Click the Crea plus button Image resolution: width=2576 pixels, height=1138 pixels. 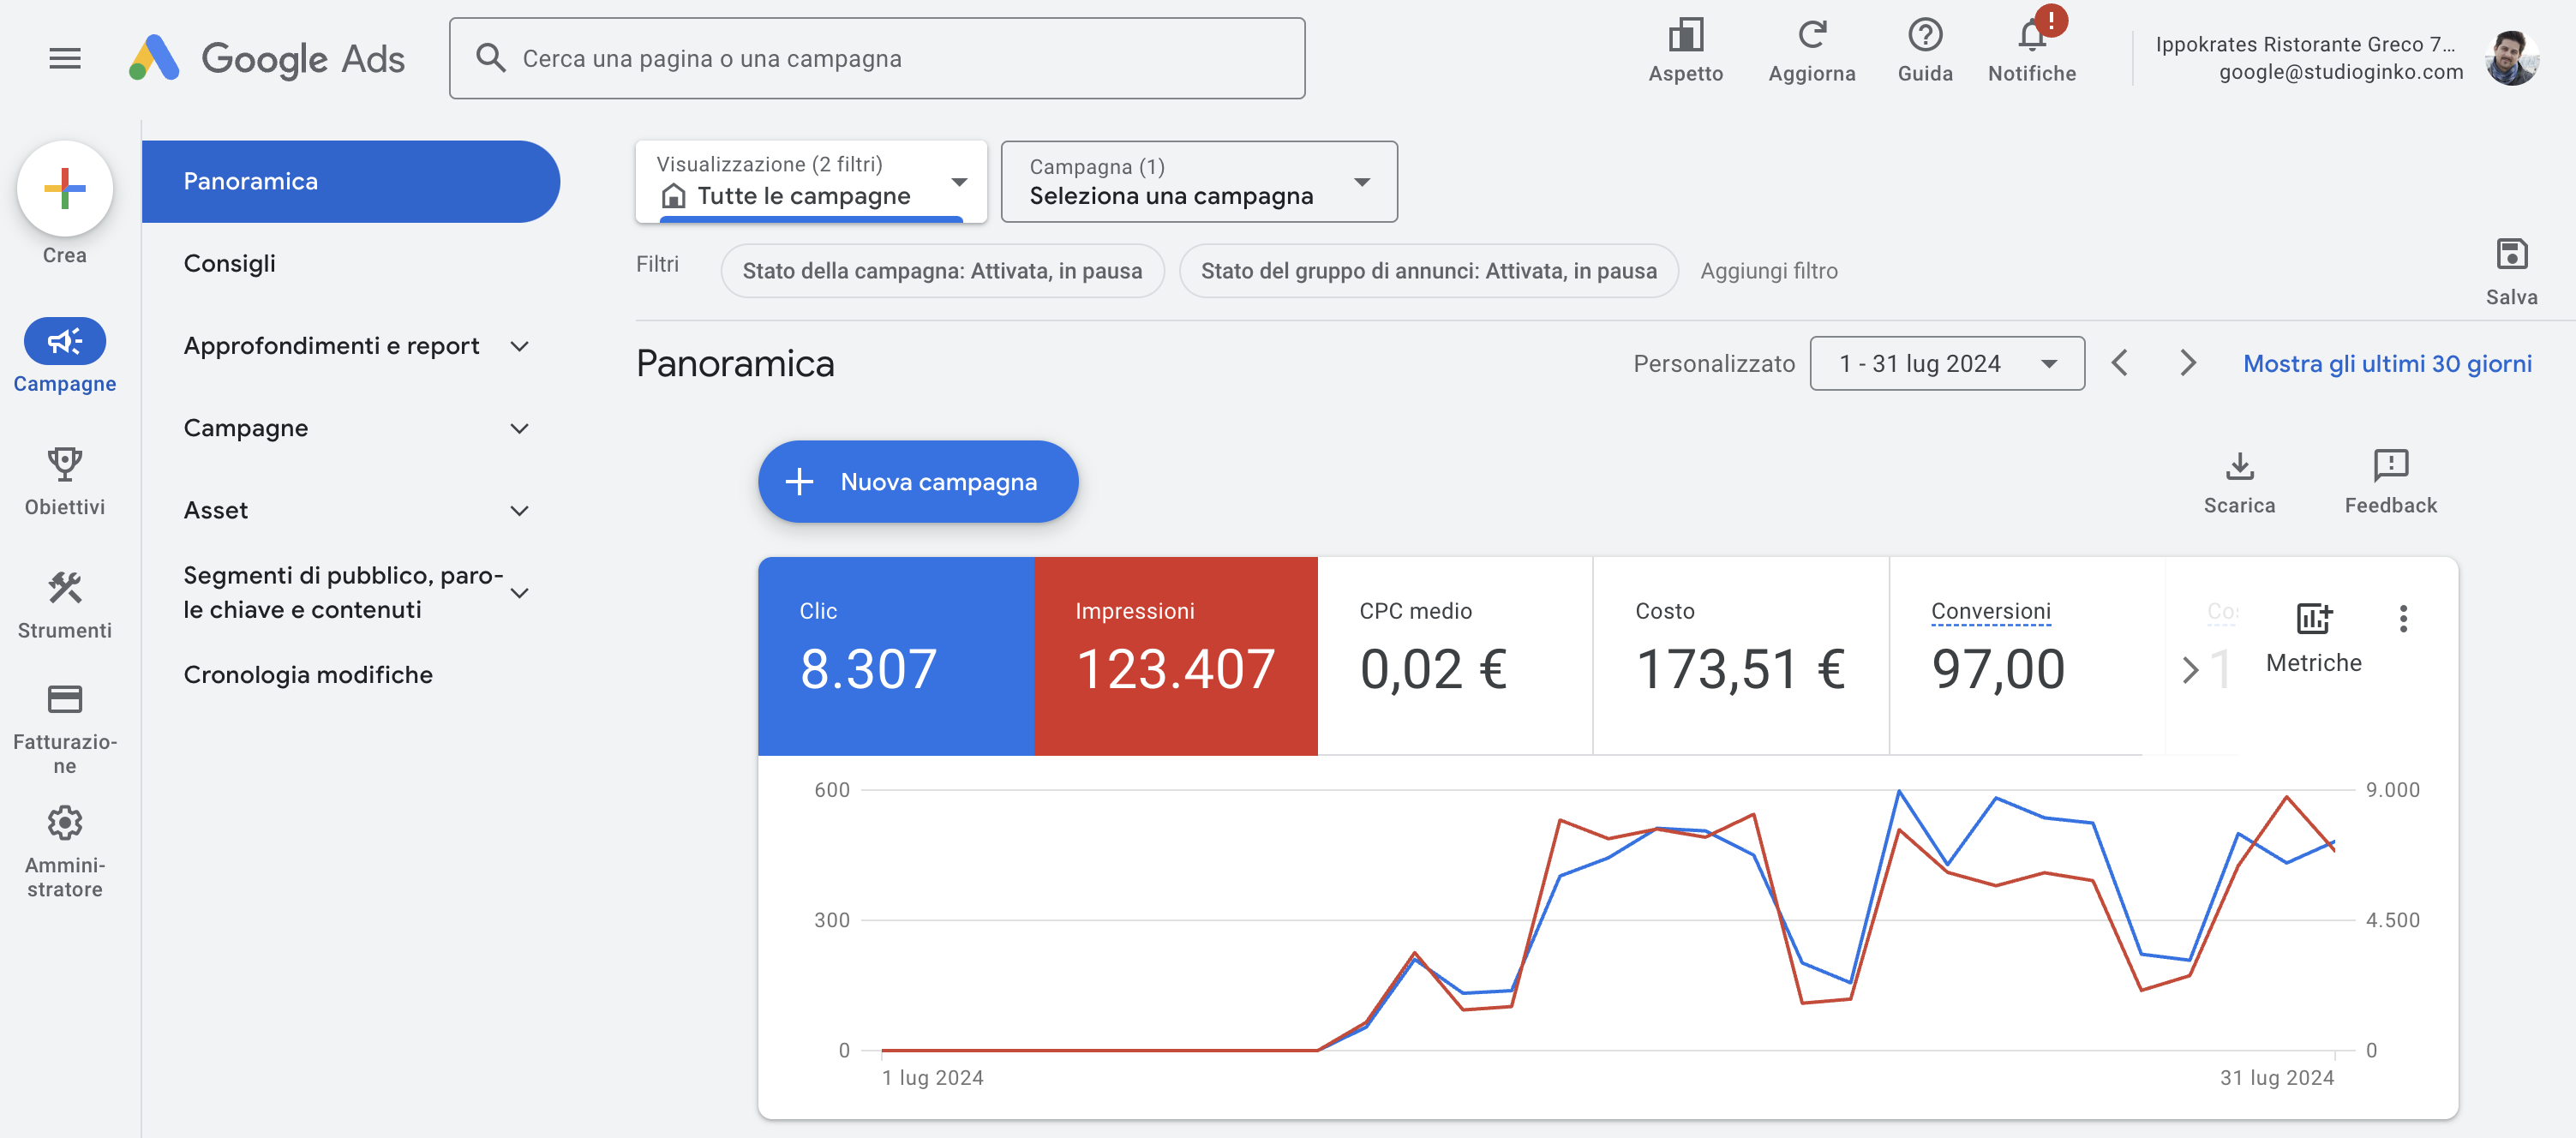pyautogui.click(x=64, y=189)
